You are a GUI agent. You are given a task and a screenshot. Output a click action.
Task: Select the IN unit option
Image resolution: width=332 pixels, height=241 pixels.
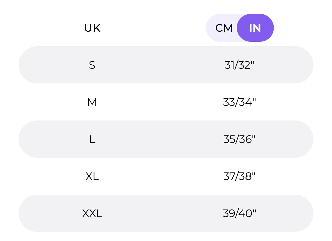(x=255, y=28)
